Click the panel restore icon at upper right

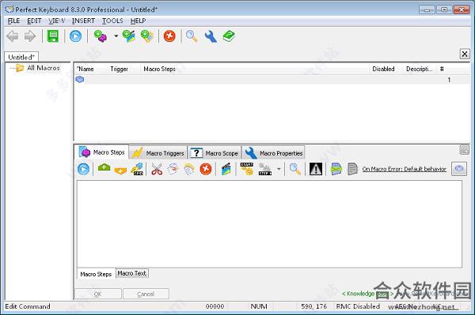tap(465, 150)
